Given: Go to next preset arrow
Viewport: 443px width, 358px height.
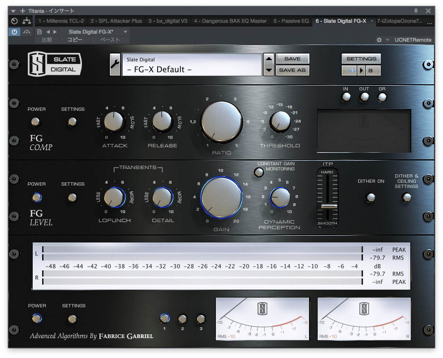Looking at the screenshot, I should click(x=55, y=32).
